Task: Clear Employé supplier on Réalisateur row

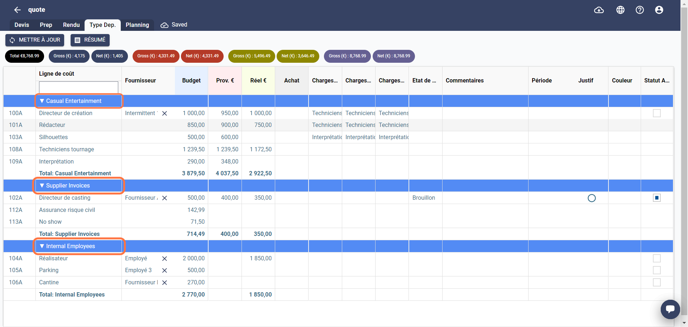Action: [164, 259]
